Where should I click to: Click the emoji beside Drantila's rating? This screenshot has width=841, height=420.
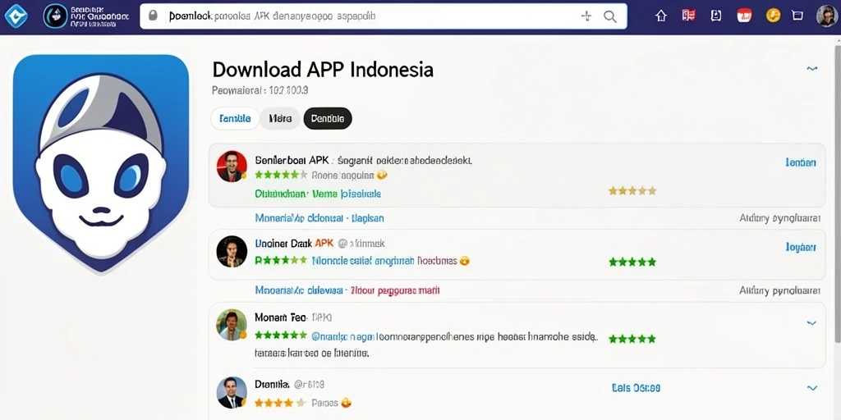pos(346,402)
